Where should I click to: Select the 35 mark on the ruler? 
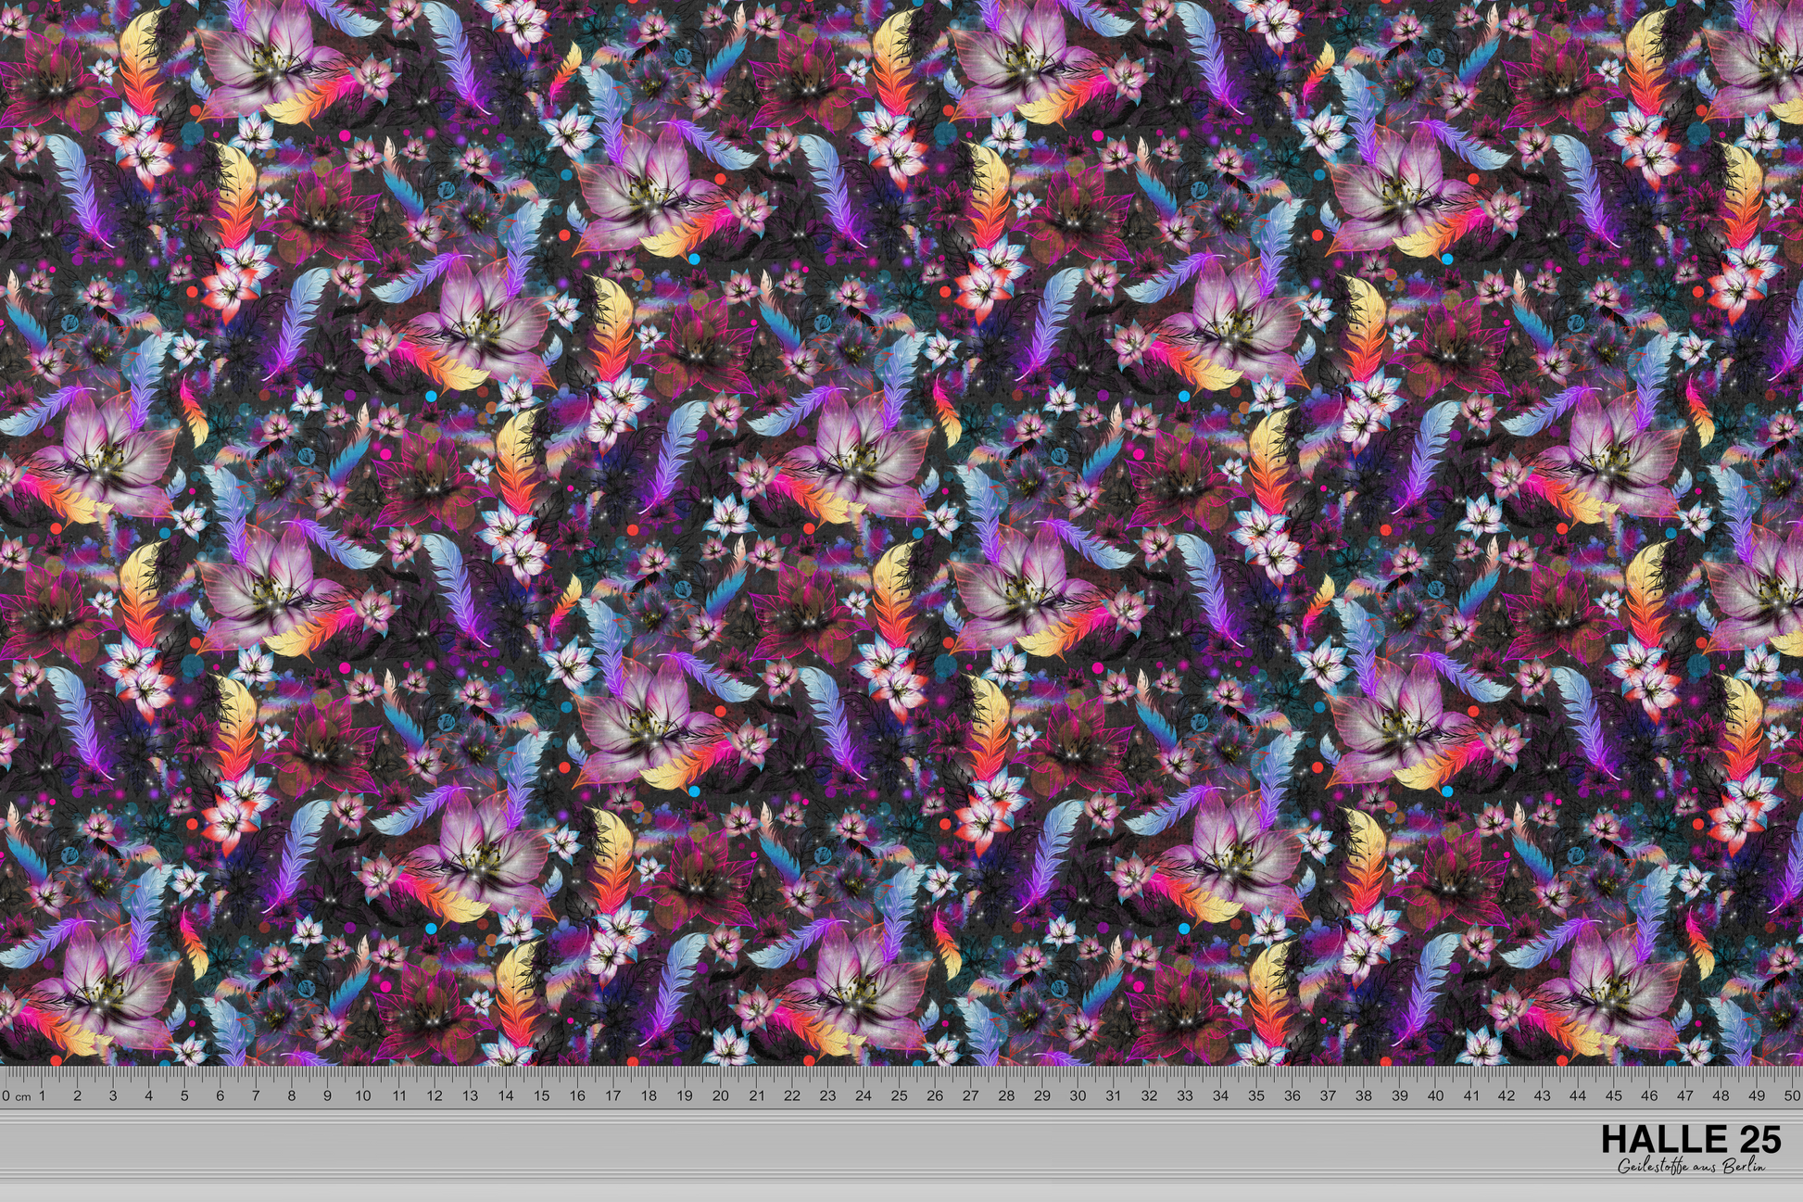(x=1256, y=1095)
